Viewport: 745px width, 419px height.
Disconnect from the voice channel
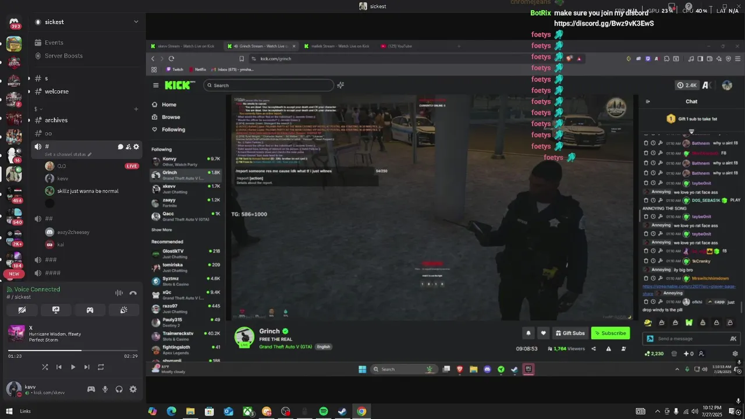point(133,293)
